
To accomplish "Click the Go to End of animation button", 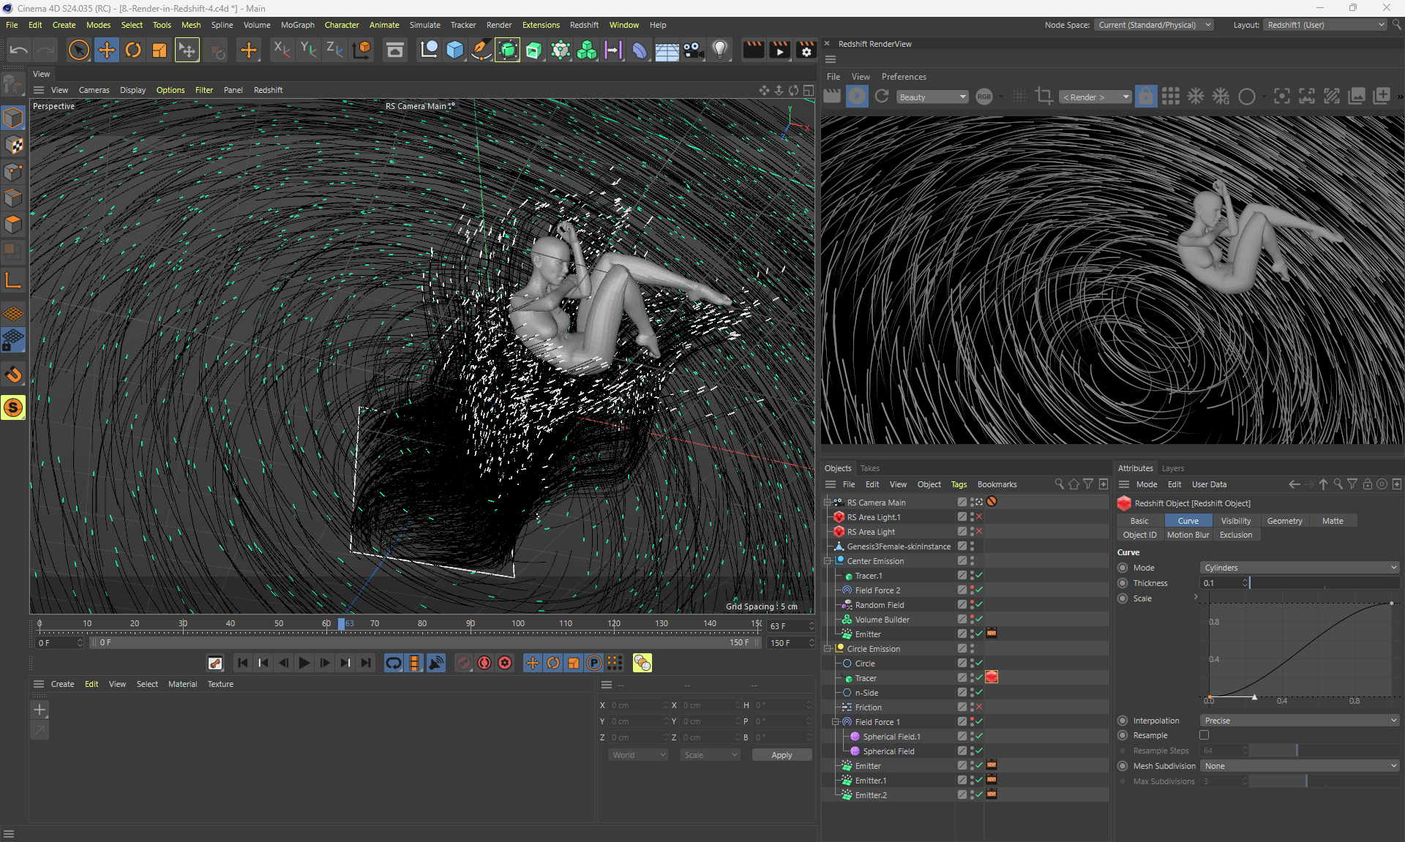I will (x=366, y=663).
